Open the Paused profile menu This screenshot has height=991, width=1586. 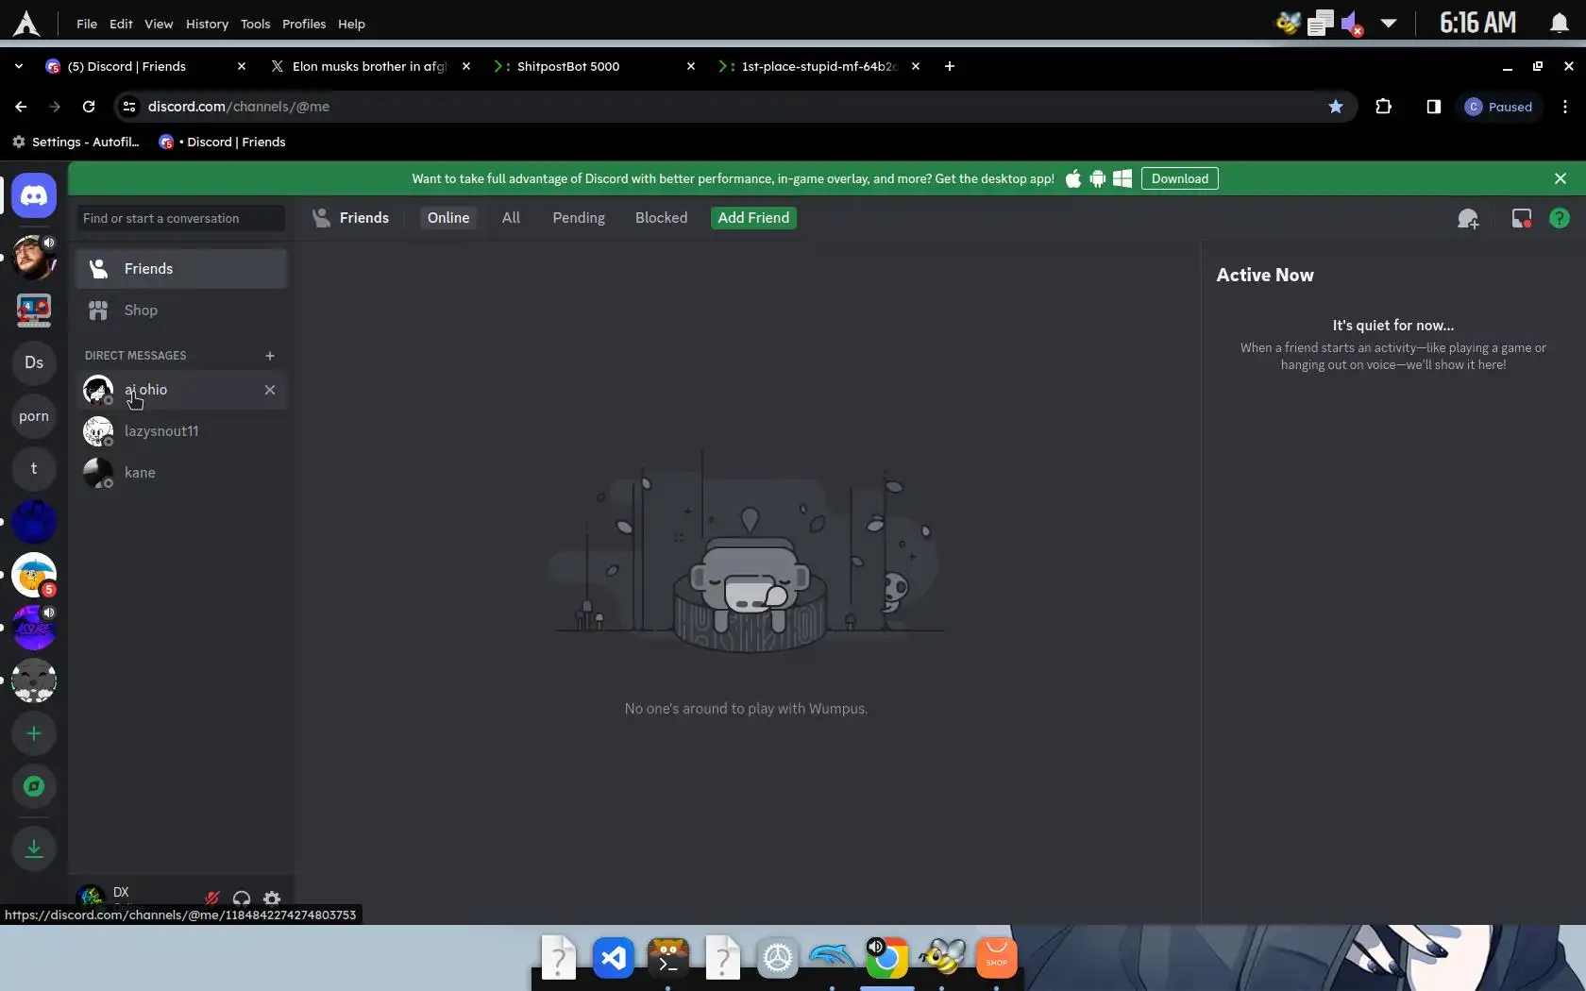1499,107
